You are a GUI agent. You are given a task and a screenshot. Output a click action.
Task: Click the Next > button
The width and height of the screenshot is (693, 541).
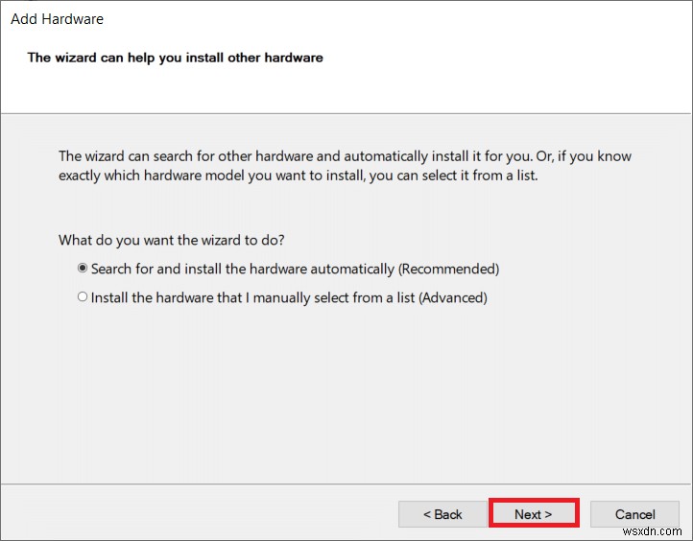[x=534, y=514]
